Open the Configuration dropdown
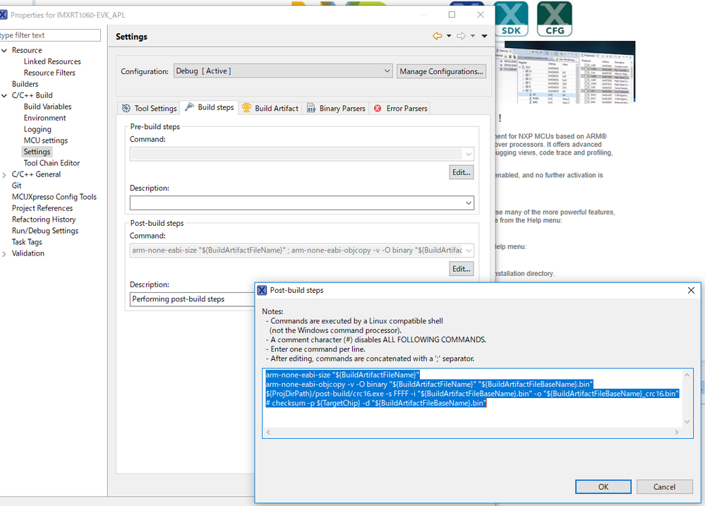The height and width of the screenshot is (506, 705). tap(283, 71)
